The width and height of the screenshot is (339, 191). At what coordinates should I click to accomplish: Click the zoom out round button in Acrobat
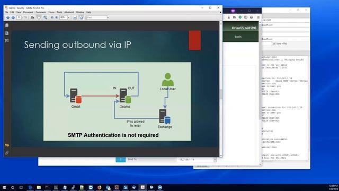52,18
